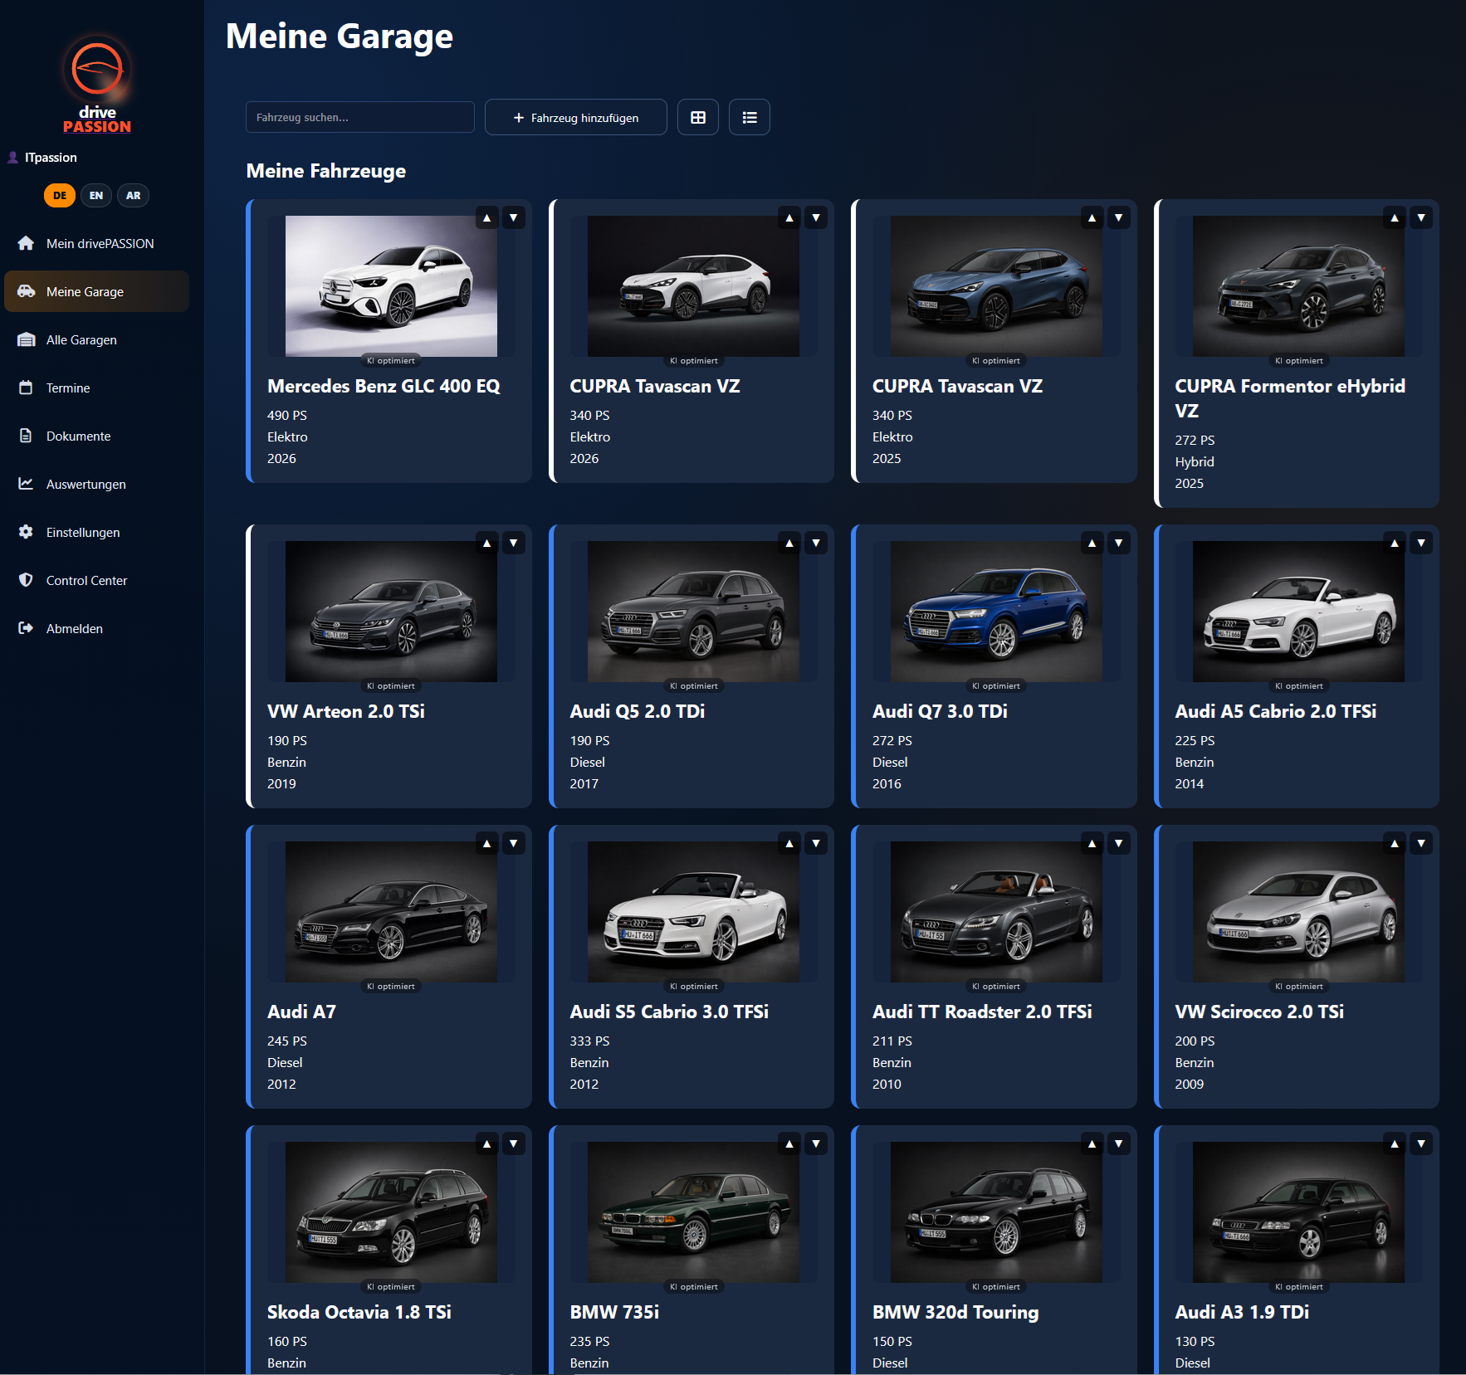Move Audi A3 1.9 TDi down

(x=1421, y=1143)
